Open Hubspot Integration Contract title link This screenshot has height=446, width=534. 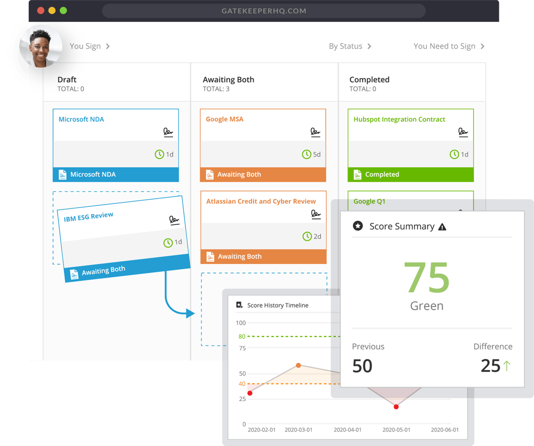(399, 119)
